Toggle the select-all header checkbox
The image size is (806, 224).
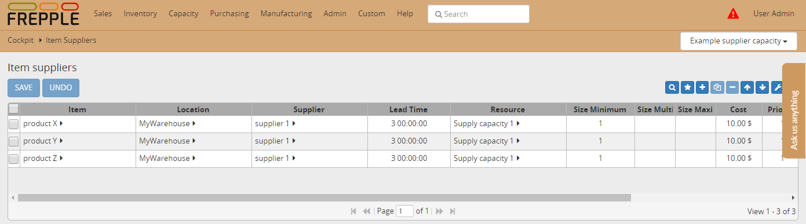point(14,108)
